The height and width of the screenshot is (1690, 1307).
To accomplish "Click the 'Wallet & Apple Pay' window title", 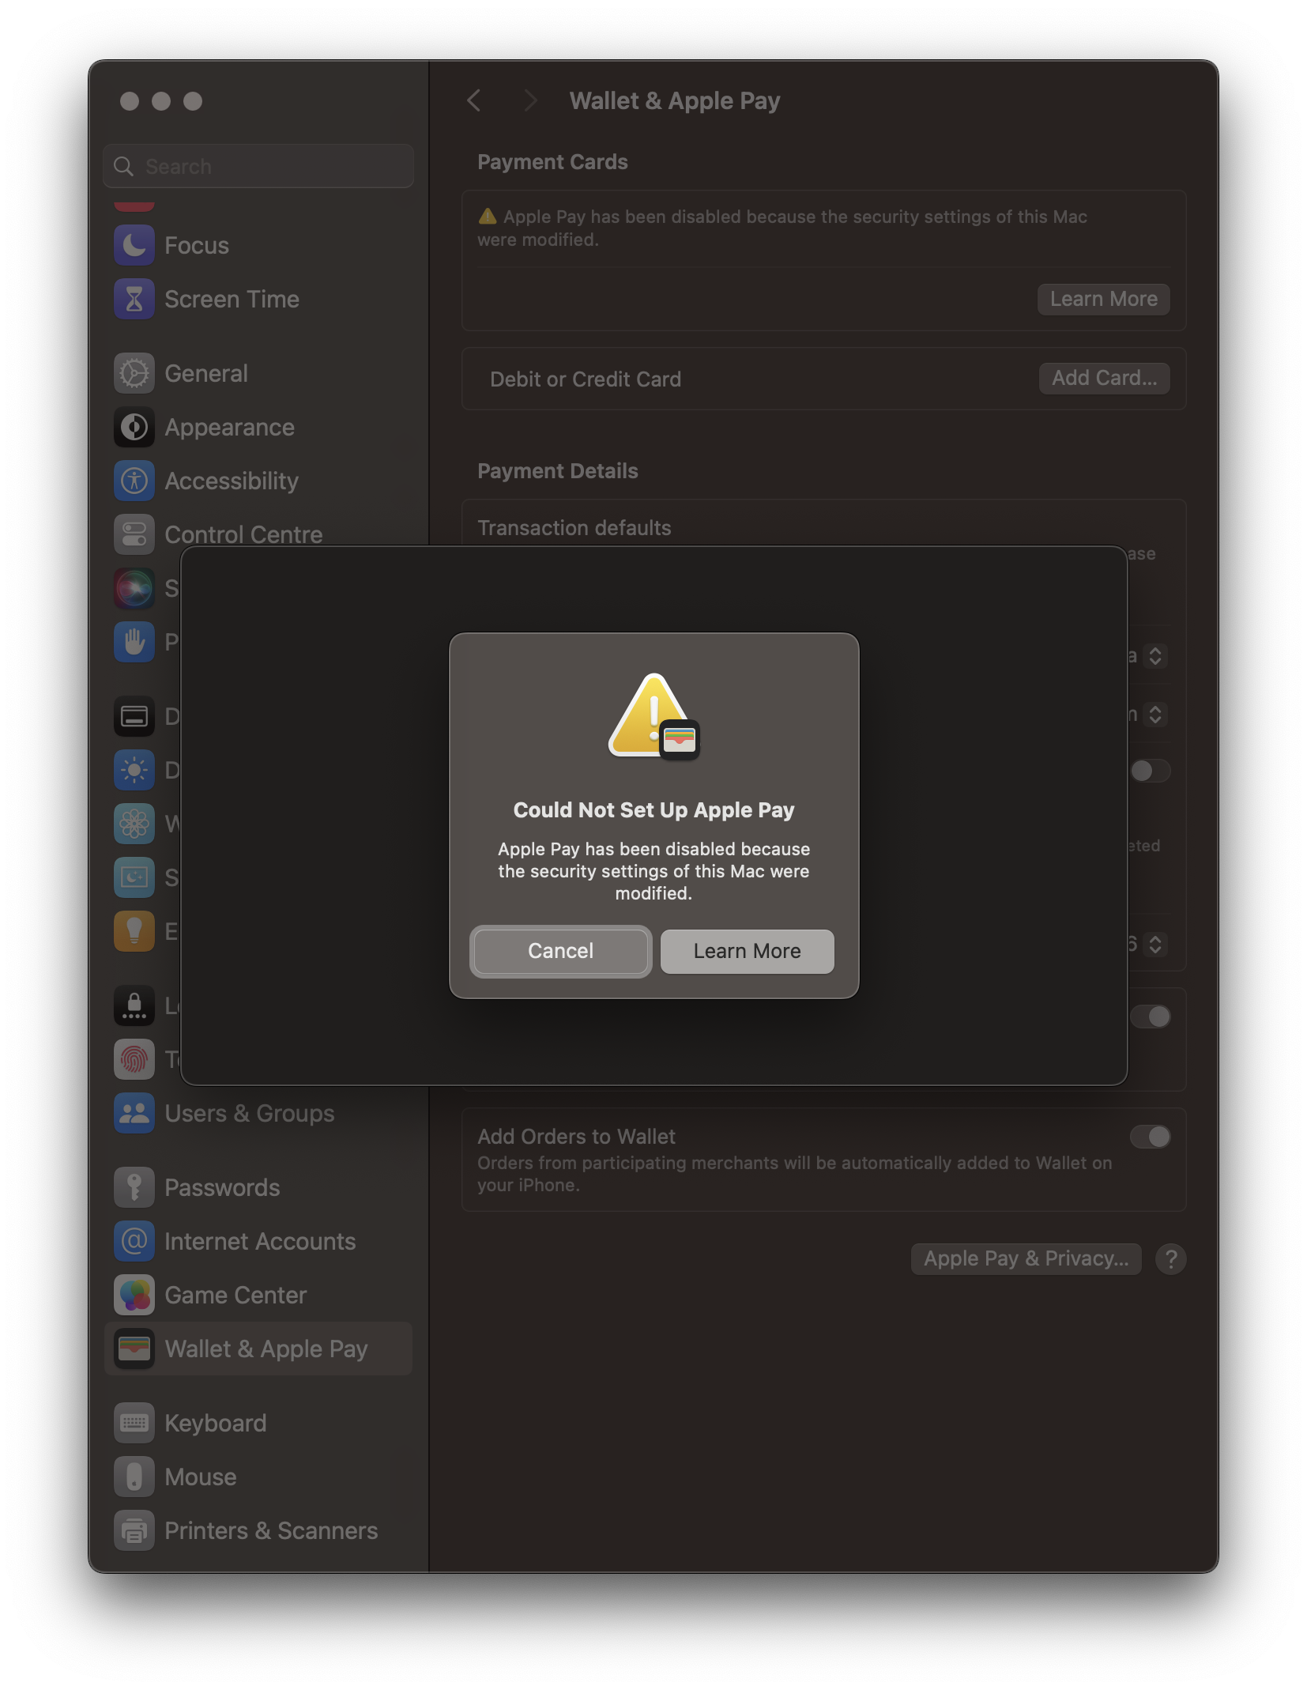I will pyautogui.click(x=675, y=101).
